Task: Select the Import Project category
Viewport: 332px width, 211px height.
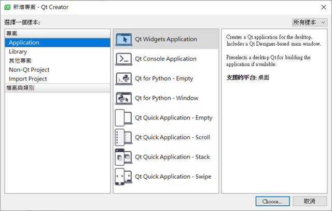Action: 58,79
